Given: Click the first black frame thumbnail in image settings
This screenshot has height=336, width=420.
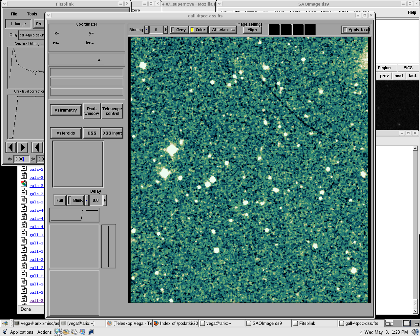Looking at the screenshot, I should (x=274, y=30).
